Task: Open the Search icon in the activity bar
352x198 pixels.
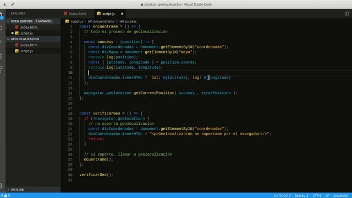Action: [1, 28]
